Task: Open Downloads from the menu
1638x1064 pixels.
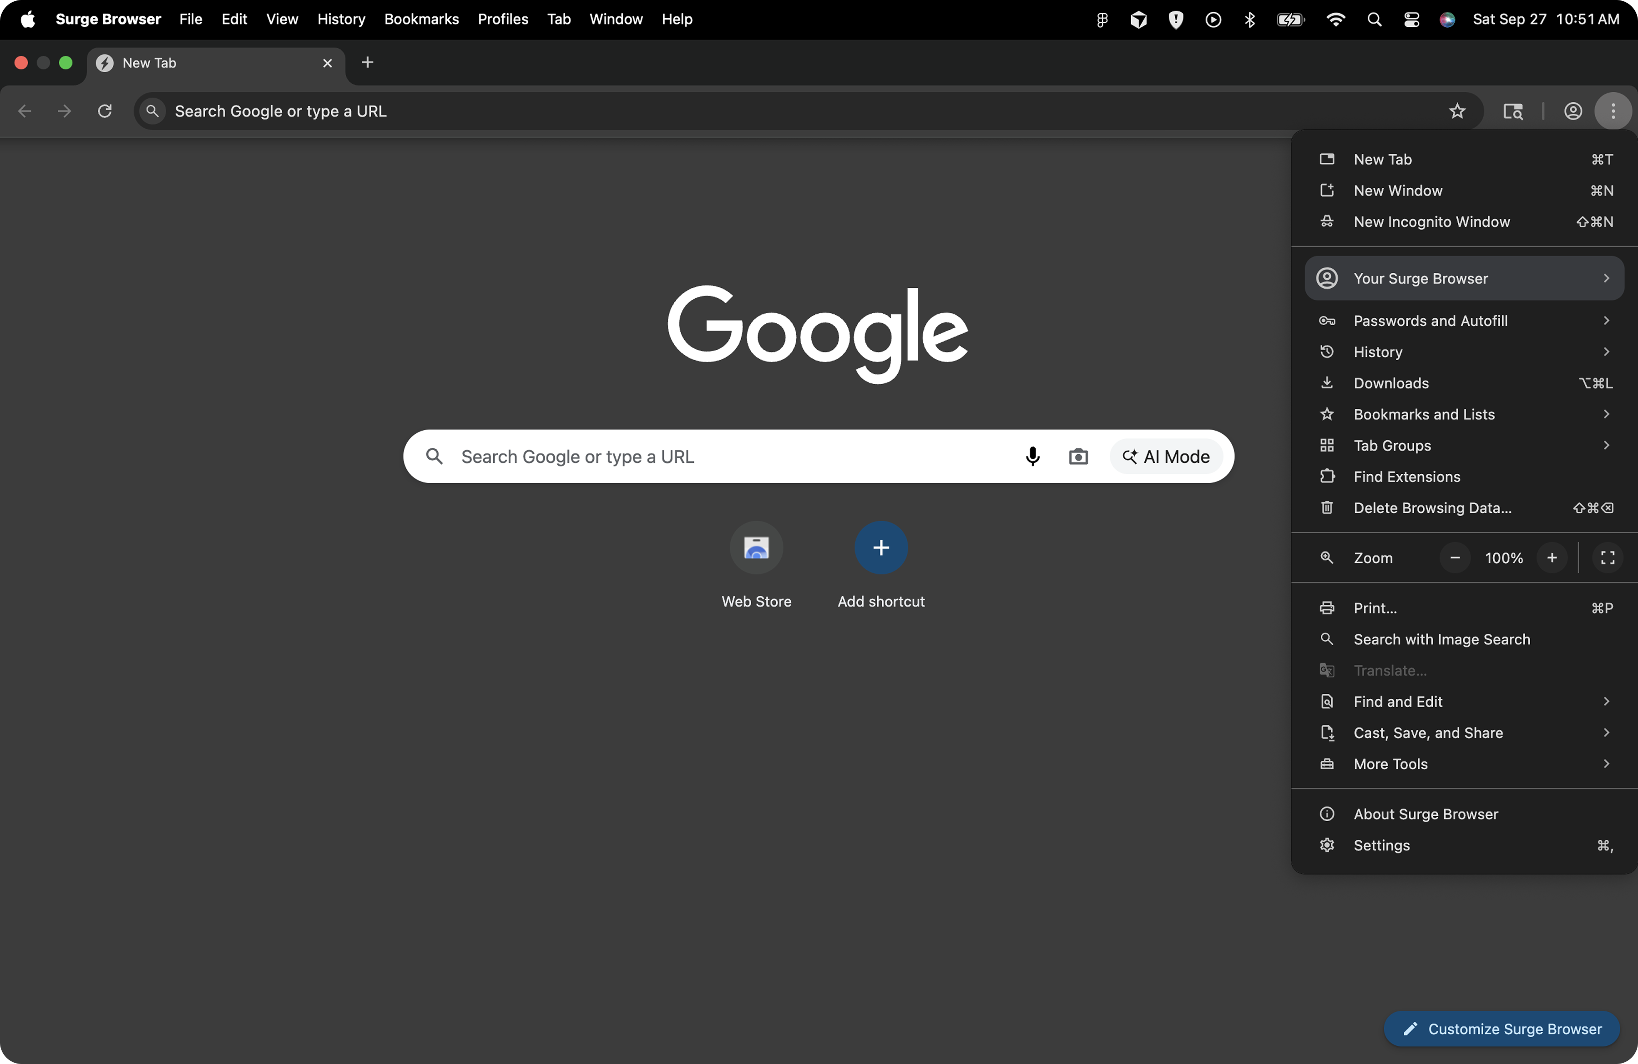Action: (1464, 382)
